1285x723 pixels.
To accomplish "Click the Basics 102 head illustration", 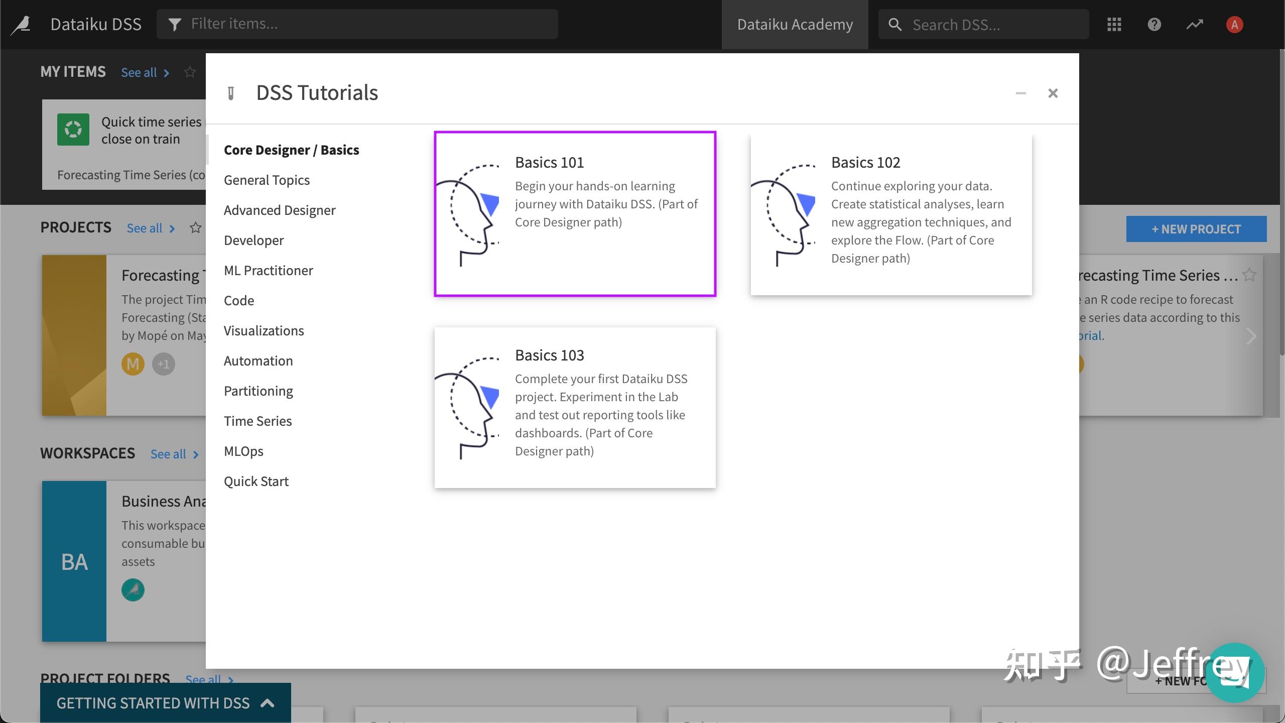I will tap(784, 215).
